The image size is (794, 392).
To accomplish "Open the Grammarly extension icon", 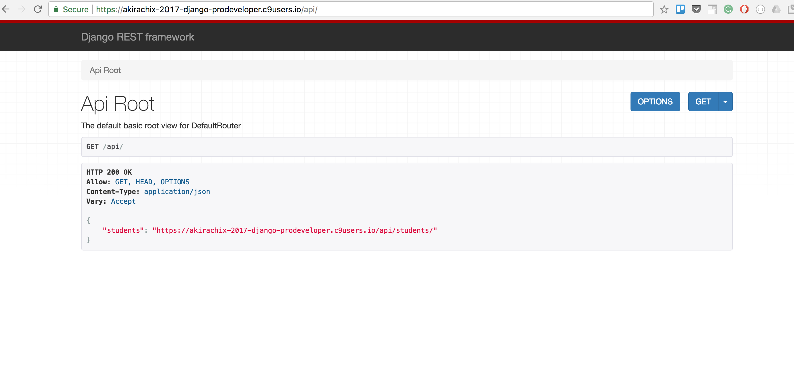I will [x=728, y=9].
